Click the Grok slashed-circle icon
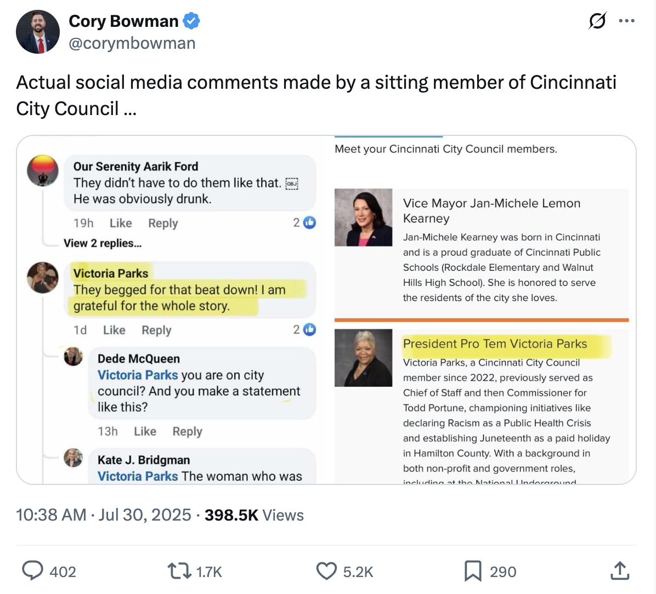 (597, 21)
